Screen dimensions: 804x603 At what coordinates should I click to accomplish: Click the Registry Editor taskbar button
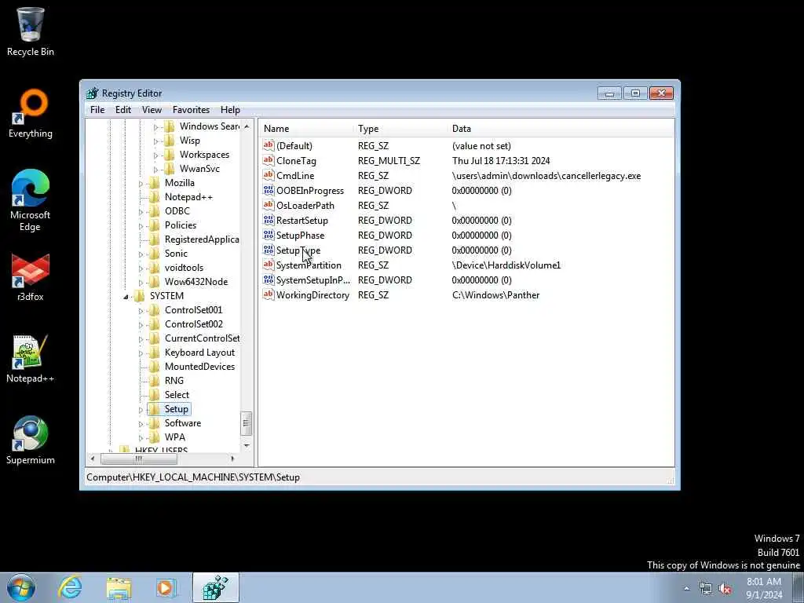(215, 587)
